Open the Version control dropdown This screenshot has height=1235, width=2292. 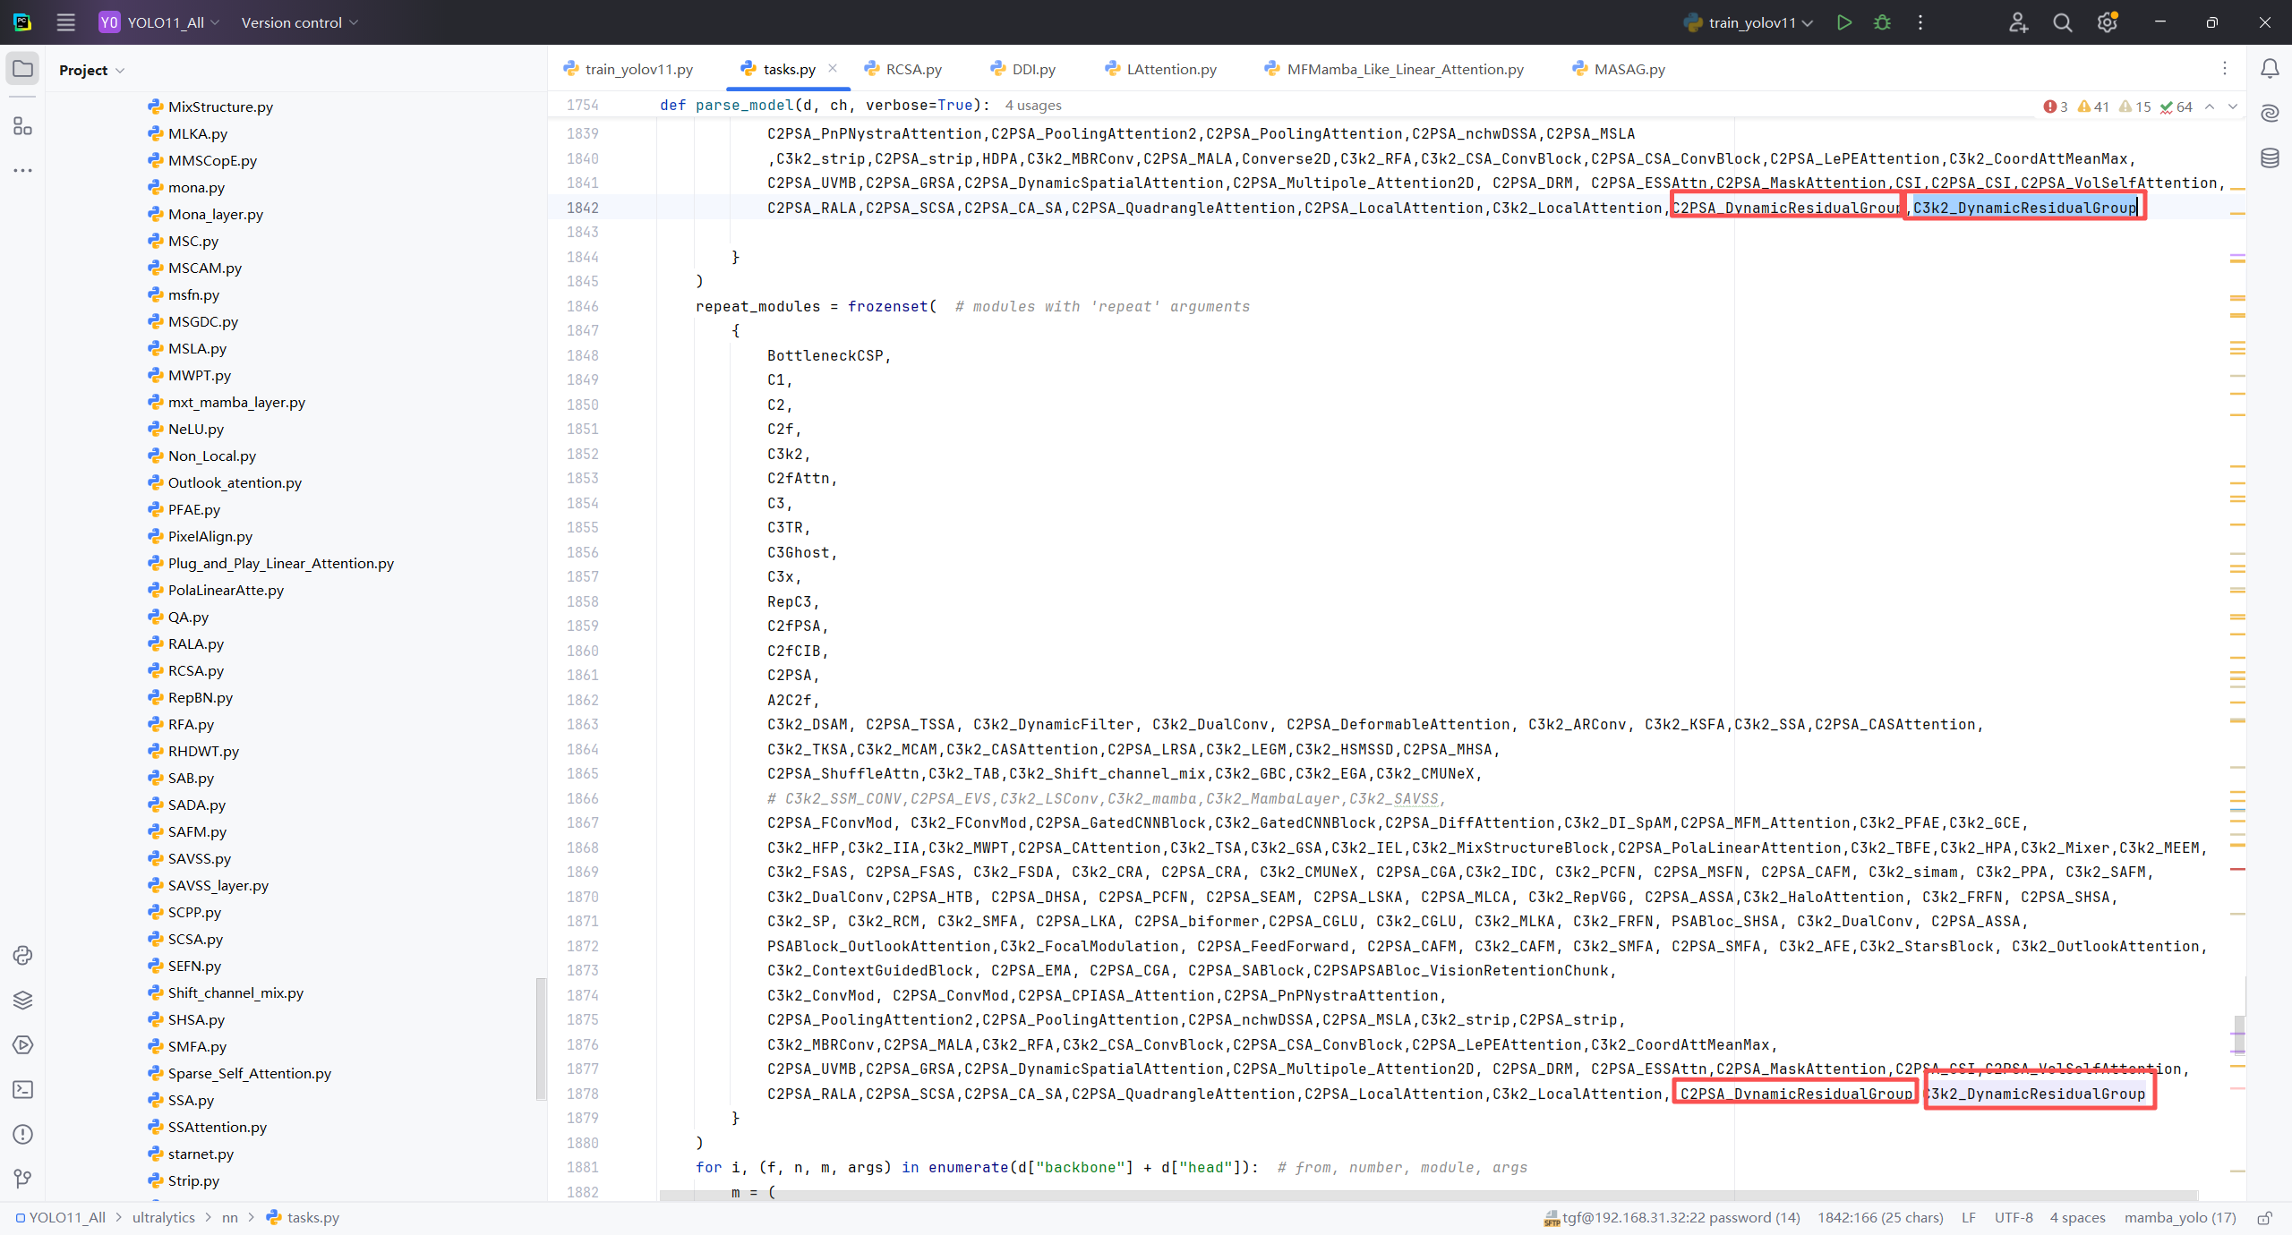pyautogui.click(x=299, y=22)
